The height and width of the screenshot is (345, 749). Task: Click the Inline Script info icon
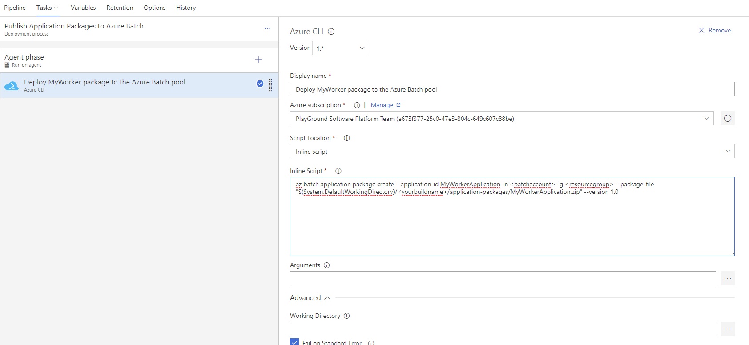pyautogui.click(x=338, y=171)
